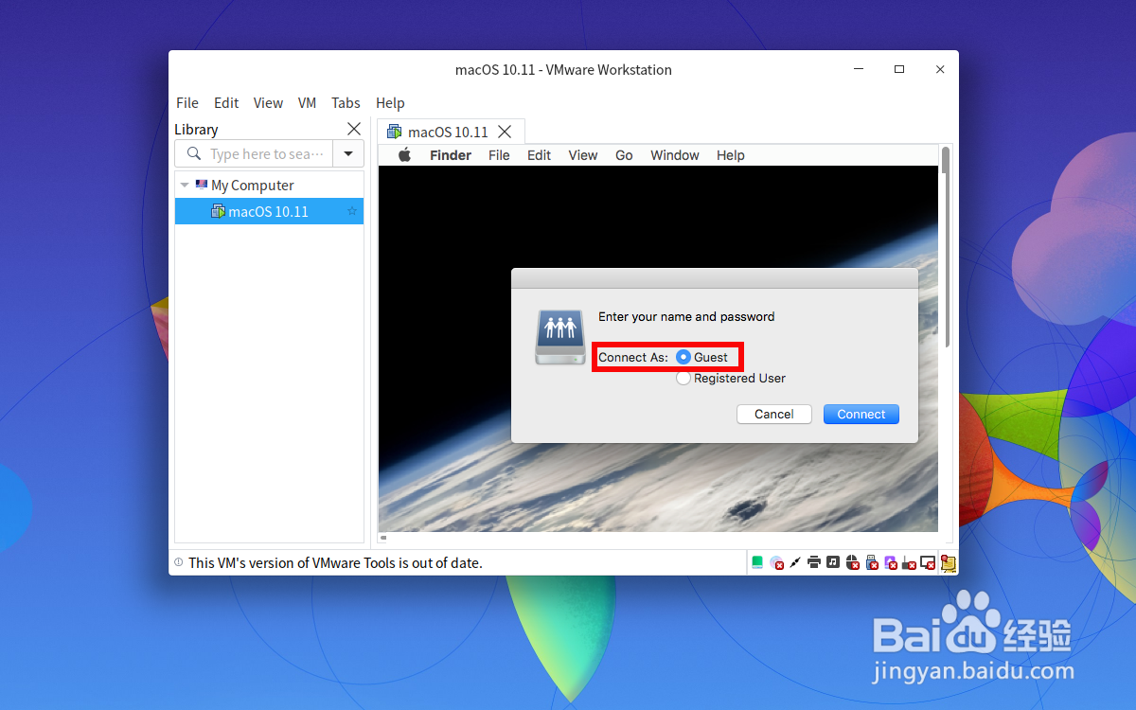This screenshot has width=1136, height=710.
Task: Open the macOS Window menu
Action: pos(675,155)
